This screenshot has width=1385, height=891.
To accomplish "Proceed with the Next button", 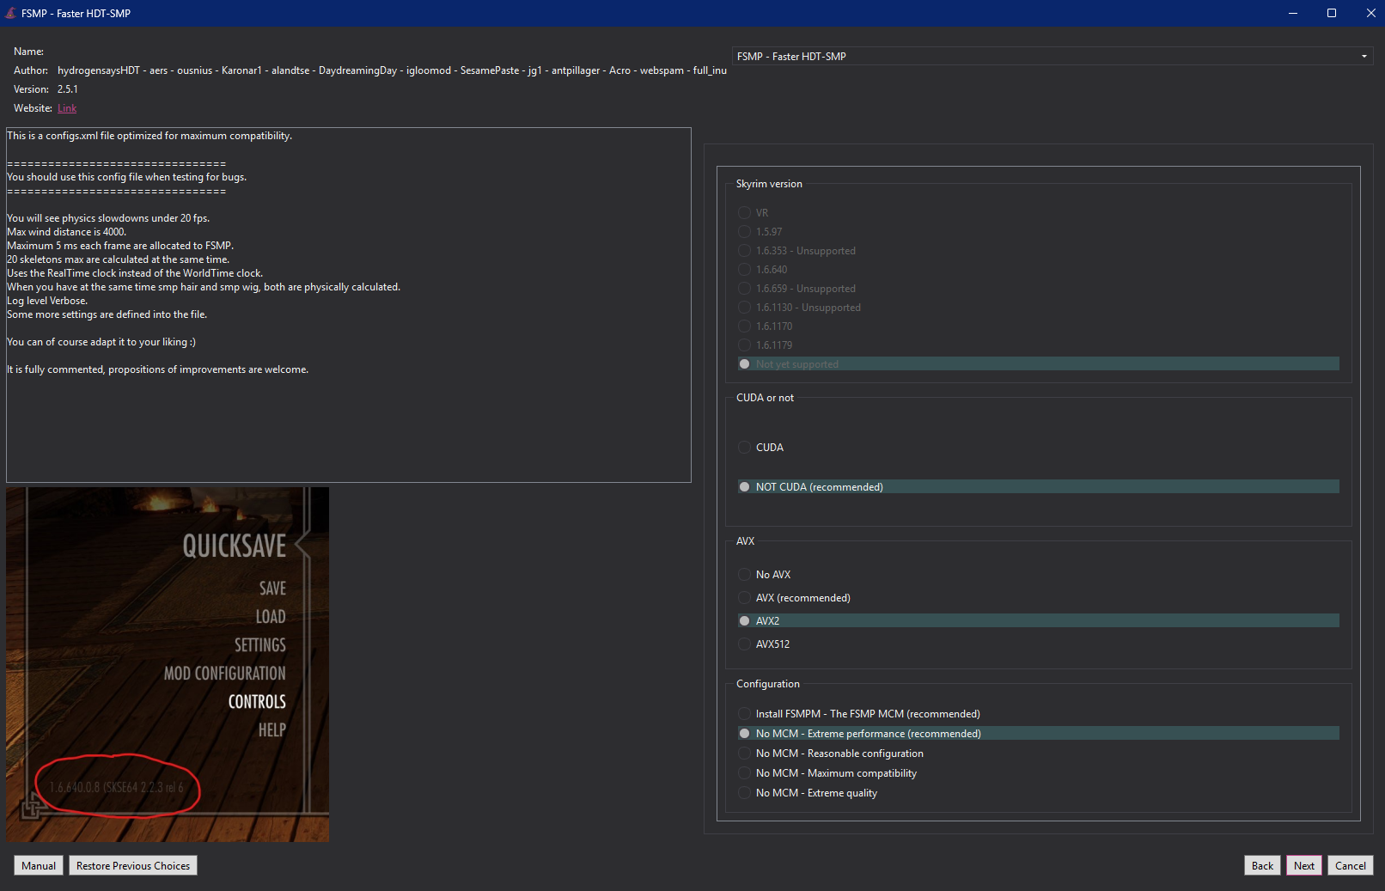I will pyautogui.click(x=1304, y=866).
